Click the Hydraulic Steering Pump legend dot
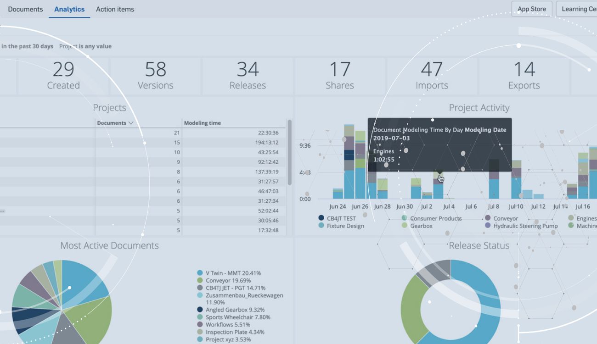Viewport: 597px width, 344px height. coord(487,226)
